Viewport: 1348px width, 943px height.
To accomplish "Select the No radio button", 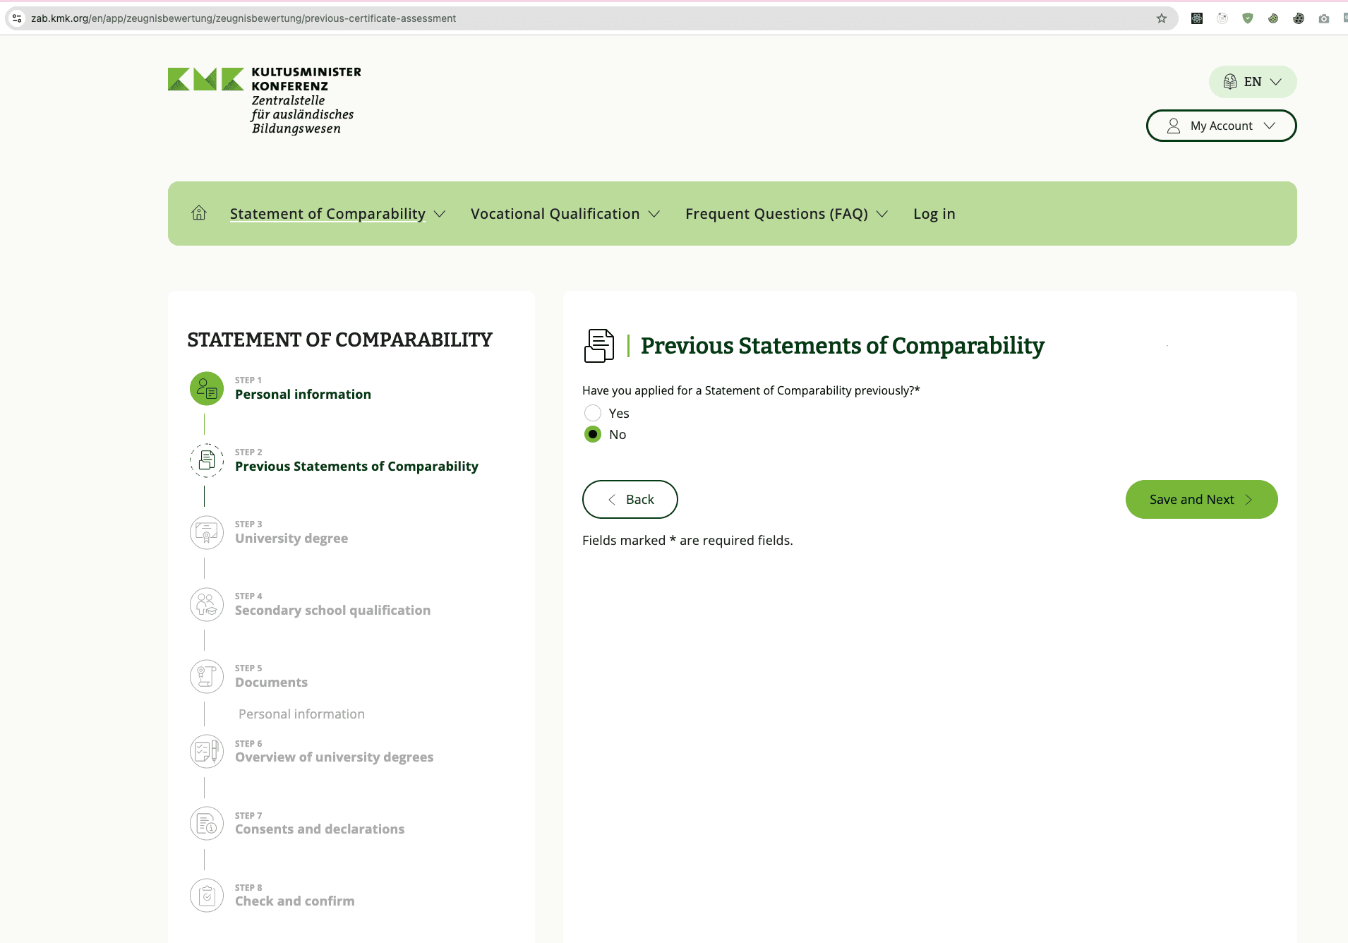I will click(593, 434).
